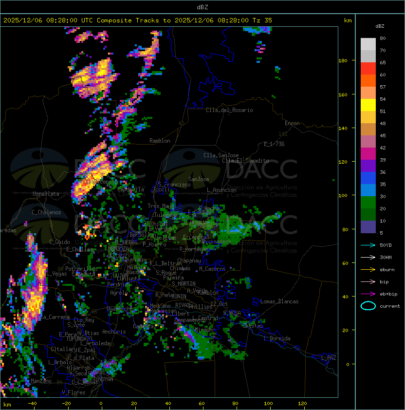Click the '30HM' legend label
The image size is (405, 410).
tap(386, 257)
